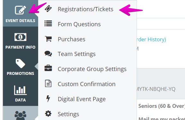Image resolution: width=185 pixels, height=120 pixels.
Task: Open Promotions via the tag icon
Action: [21, 63]
